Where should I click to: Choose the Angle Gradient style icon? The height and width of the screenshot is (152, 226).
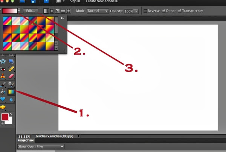pyautogui.click(x=57, y=11)
